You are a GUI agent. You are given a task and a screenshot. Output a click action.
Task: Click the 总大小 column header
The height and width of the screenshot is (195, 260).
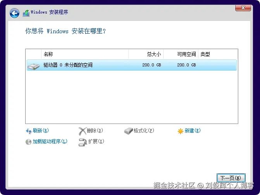[146, 54]
